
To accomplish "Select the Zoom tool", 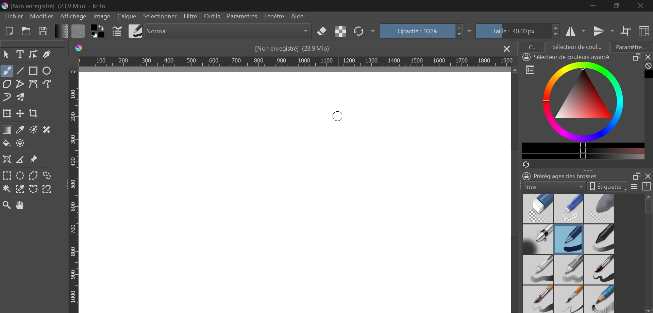I will [7, 205].
